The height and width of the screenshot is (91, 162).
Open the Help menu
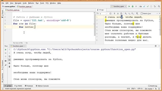(x=59, y=3)
